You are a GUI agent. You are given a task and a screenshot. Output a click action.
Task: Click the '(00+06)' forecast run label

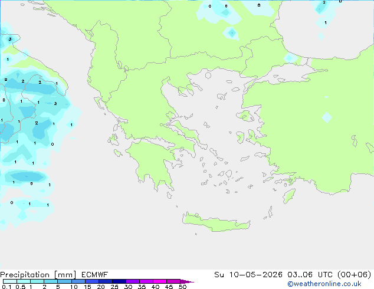tap(355, 275)
